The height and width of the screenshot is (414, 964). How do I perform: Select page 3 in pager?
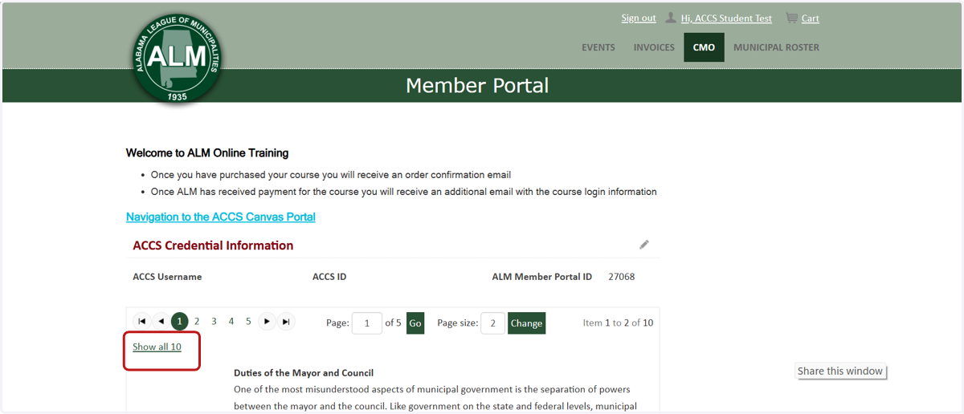214,322
